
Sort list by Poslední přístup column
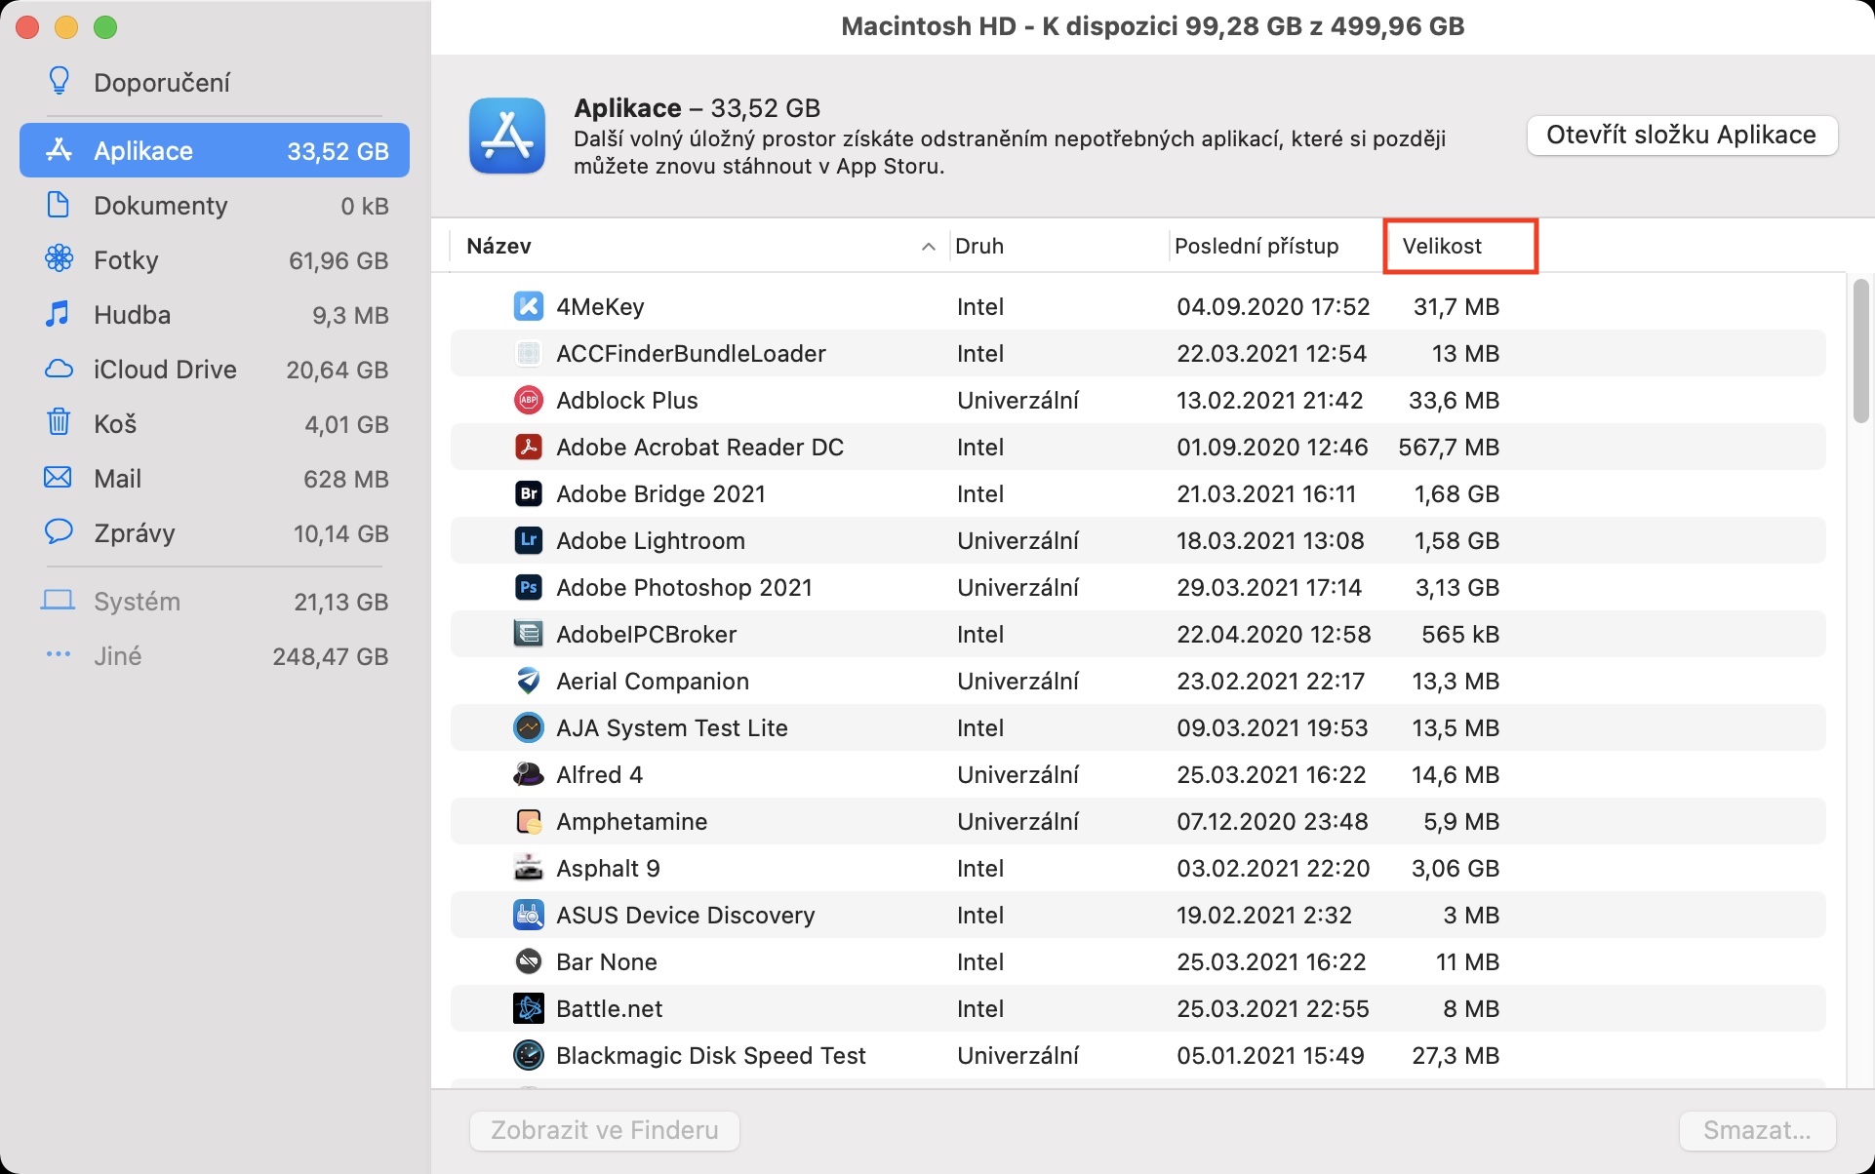pyautogui.click(x=1256, y=246)
